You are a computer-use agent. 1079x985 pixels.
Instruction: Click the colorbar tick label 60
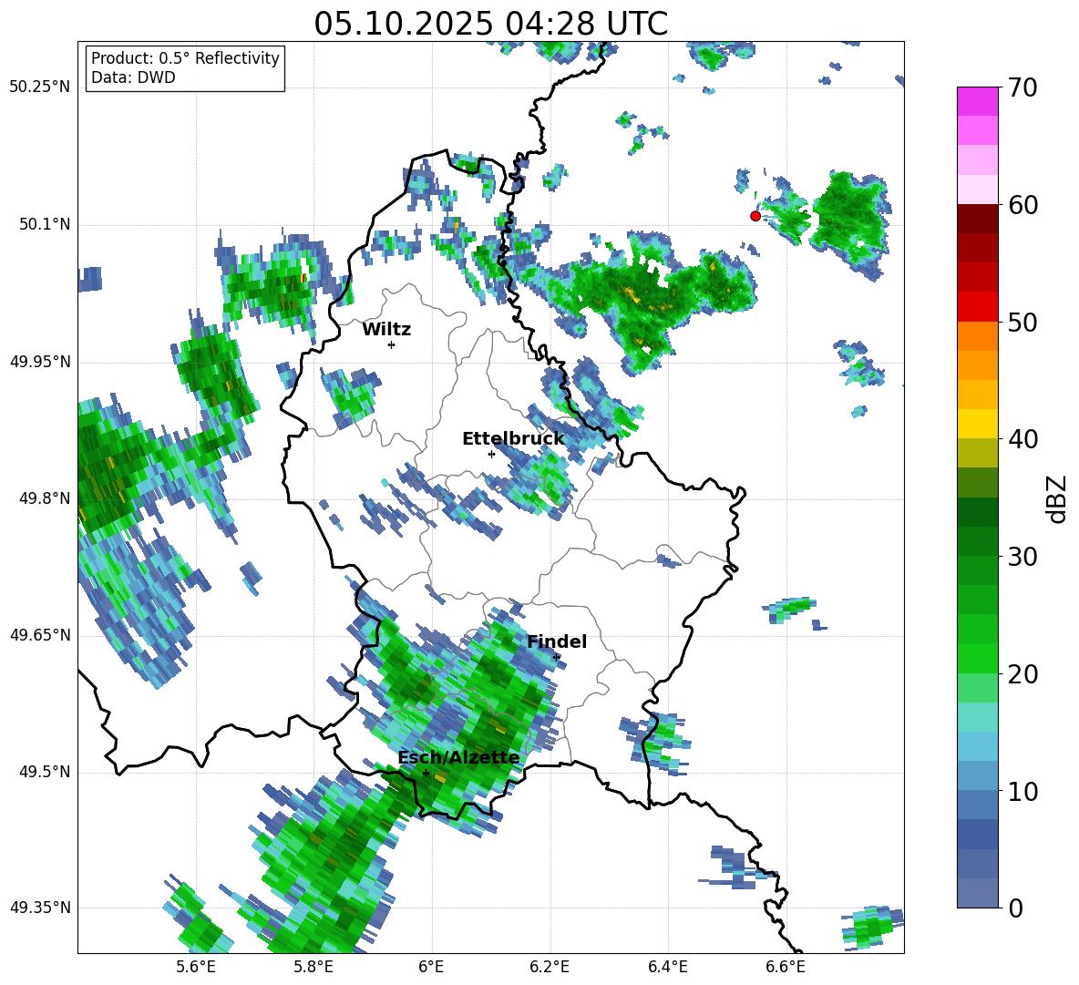tap(1022, 205)
